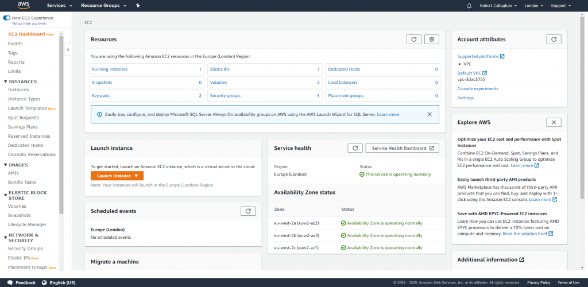The width and height of the screenshot is (588, 287).
Task: Open Resources settings gear
Action: pos(432,40)
